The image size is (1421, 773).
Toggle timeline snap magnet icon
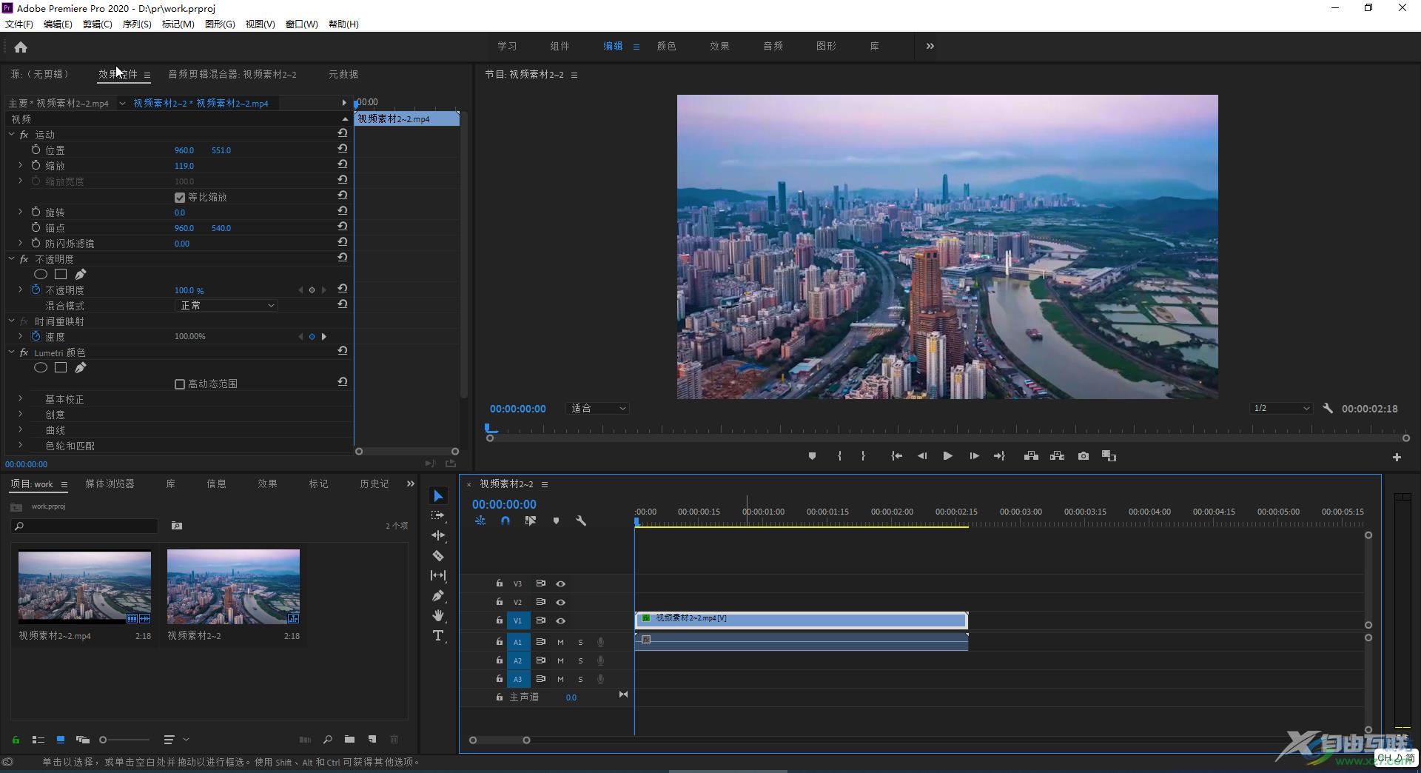(x=505, y=521)
